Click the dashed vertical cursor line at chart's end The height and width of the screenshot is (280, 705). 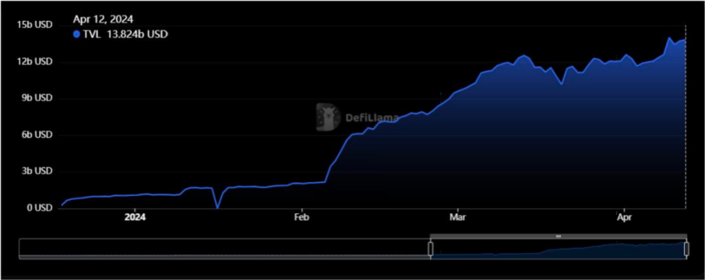[685, 117]
